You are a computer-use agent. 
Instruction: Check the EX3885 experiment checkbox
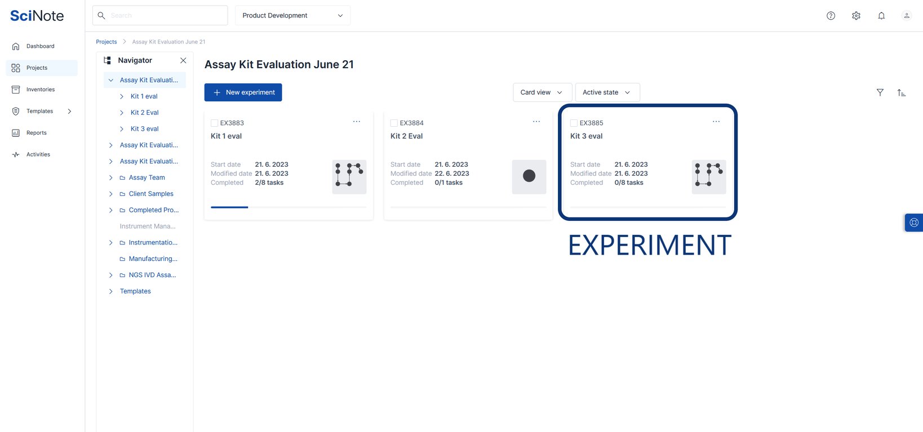(574, 123)
